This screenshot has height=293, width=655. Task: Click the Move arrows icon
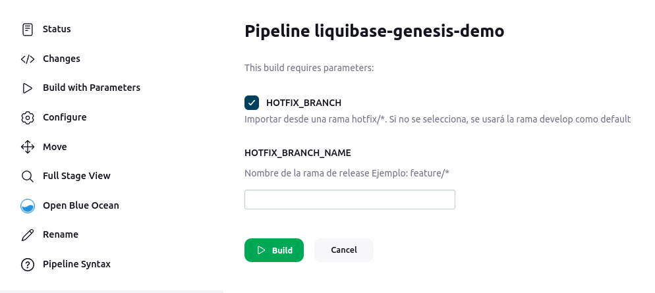(28, 147)
